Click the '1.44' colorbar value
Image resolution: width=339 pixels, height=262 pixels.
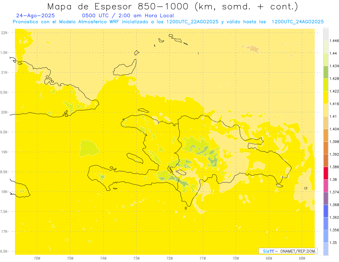click(x=333, y=53)
